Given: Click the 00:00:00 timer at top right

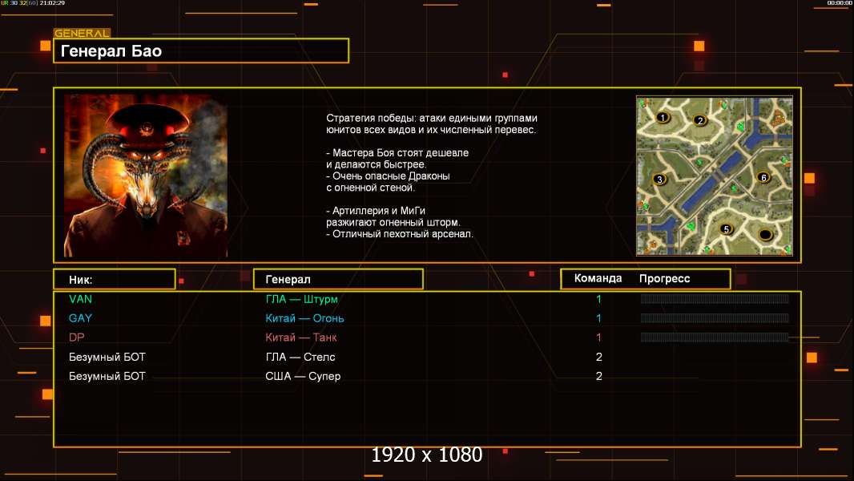Looking at the screenshot, I should (x=840, y=2).
